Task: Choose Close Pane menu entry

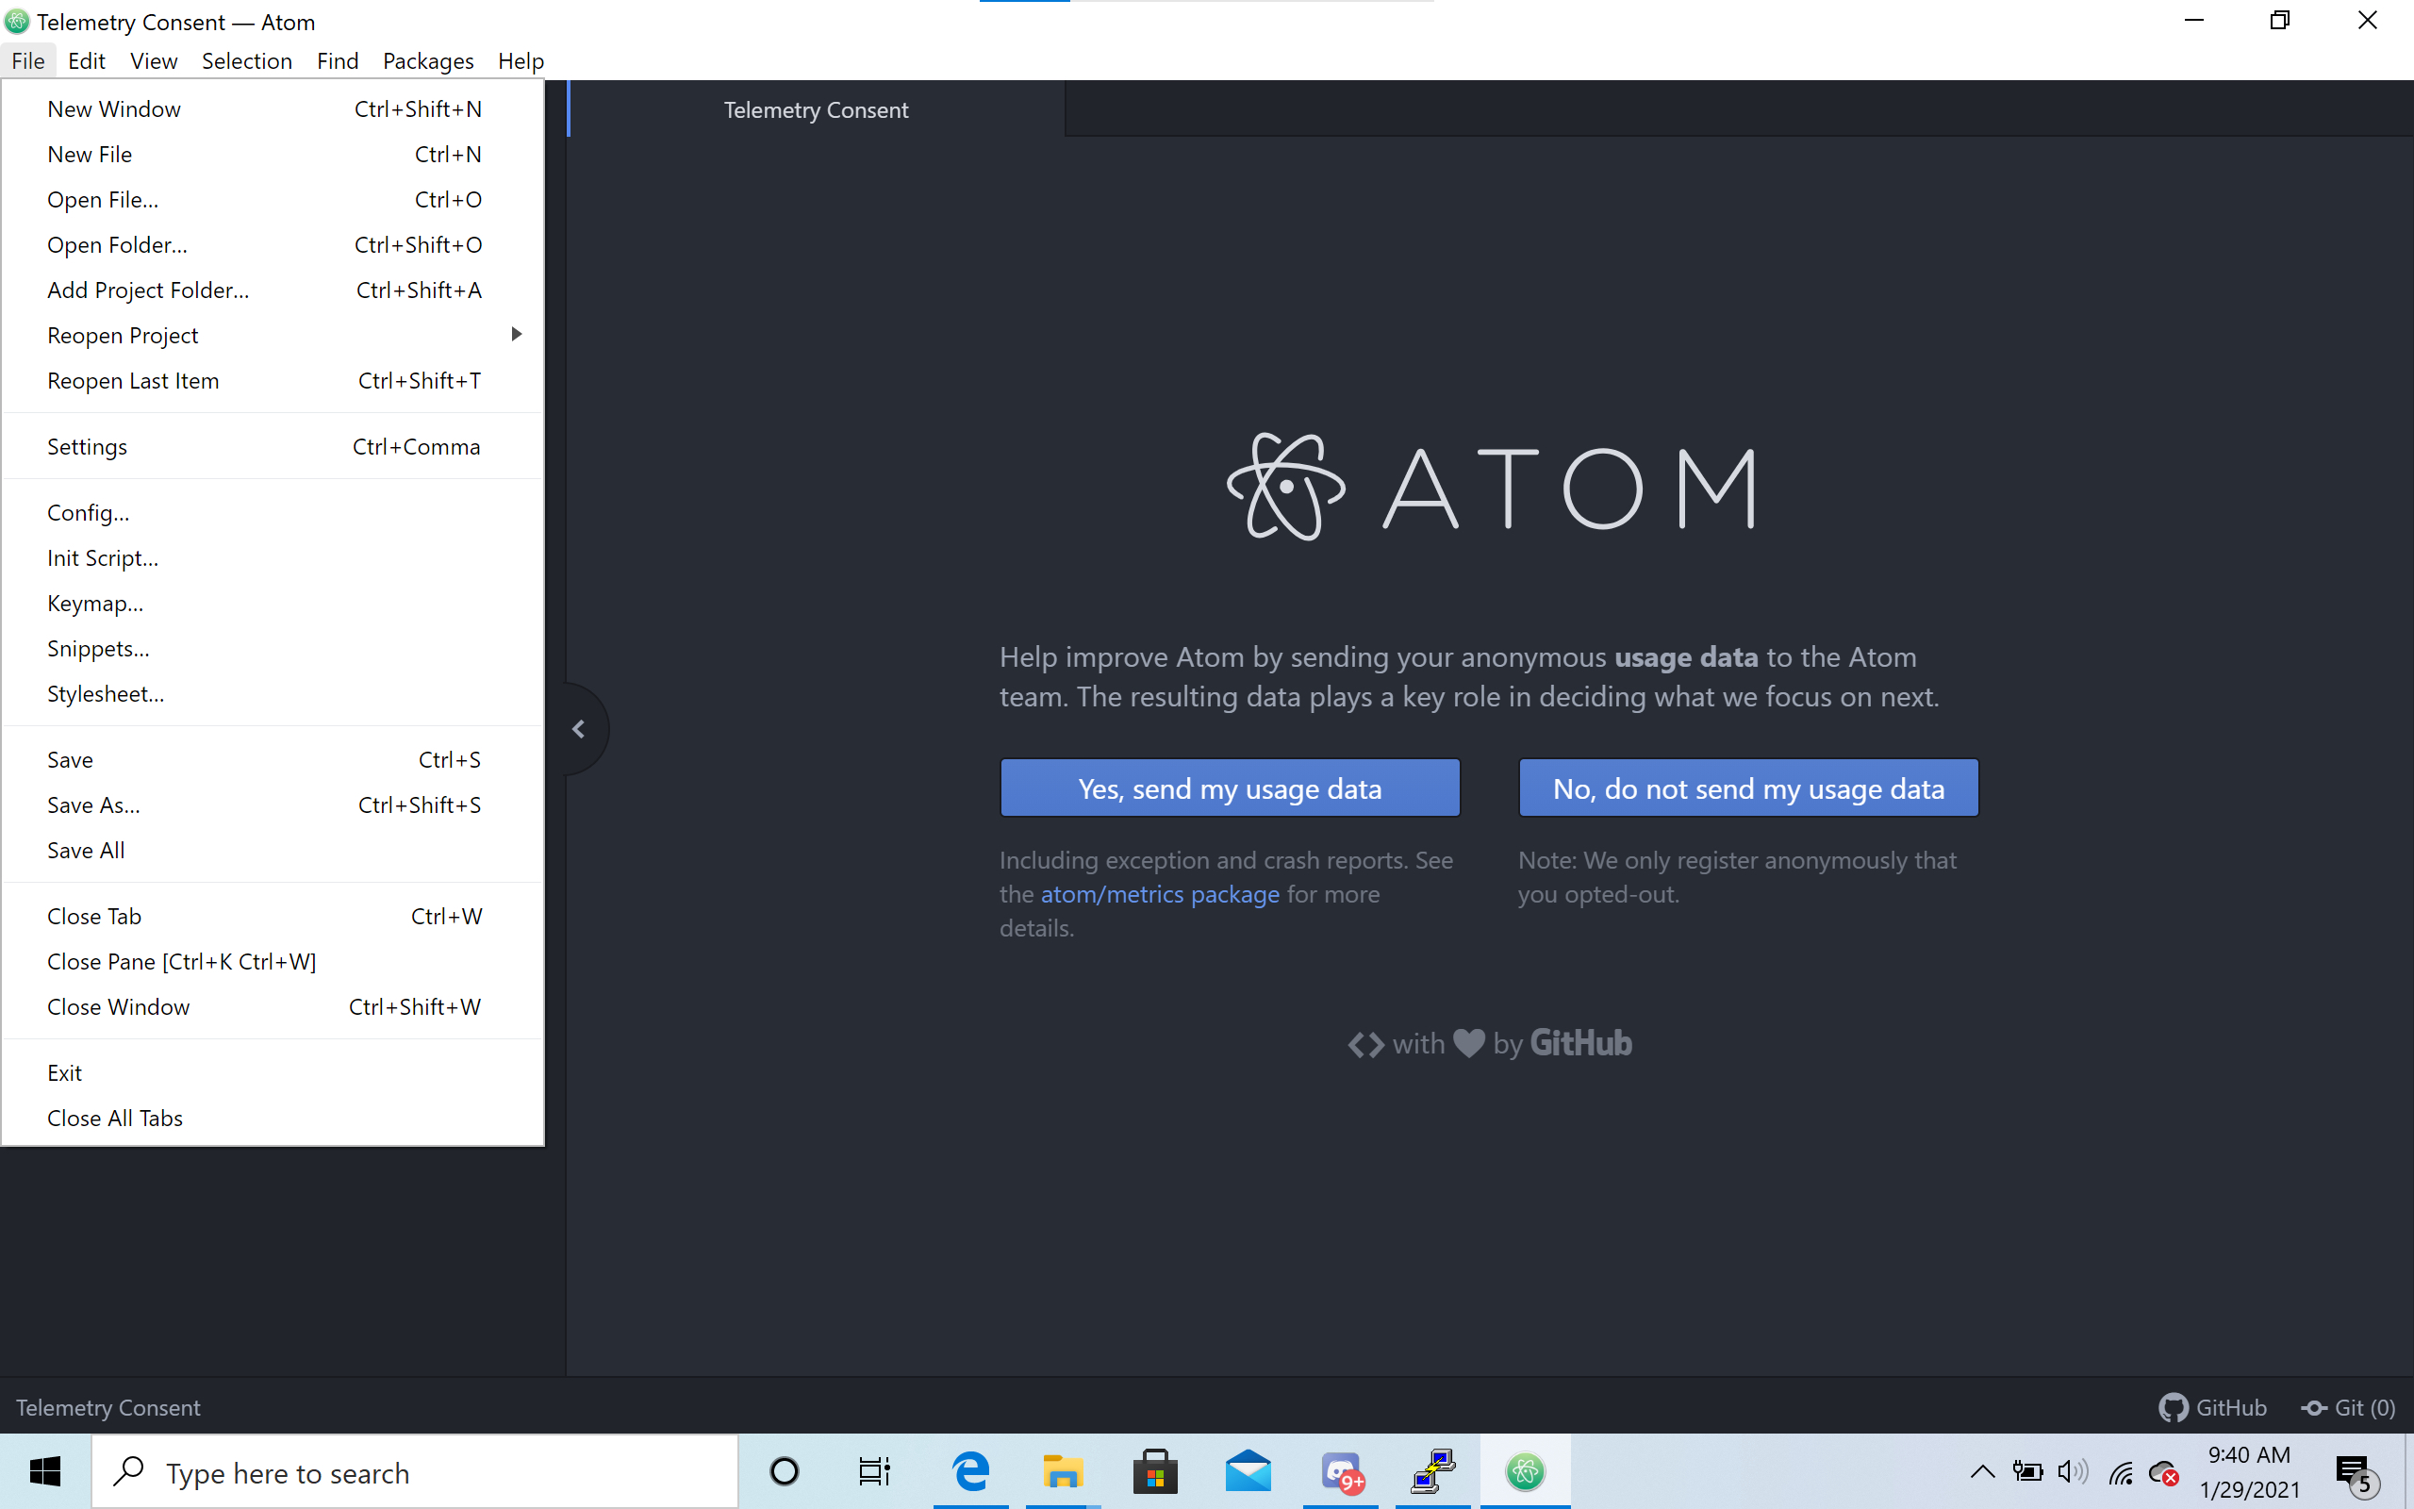Action: pyautogui.click(x=273, y=961)
